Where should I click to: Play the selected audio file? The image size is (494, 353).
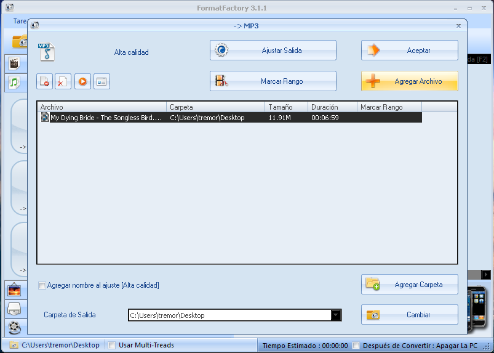coord(82,81)
